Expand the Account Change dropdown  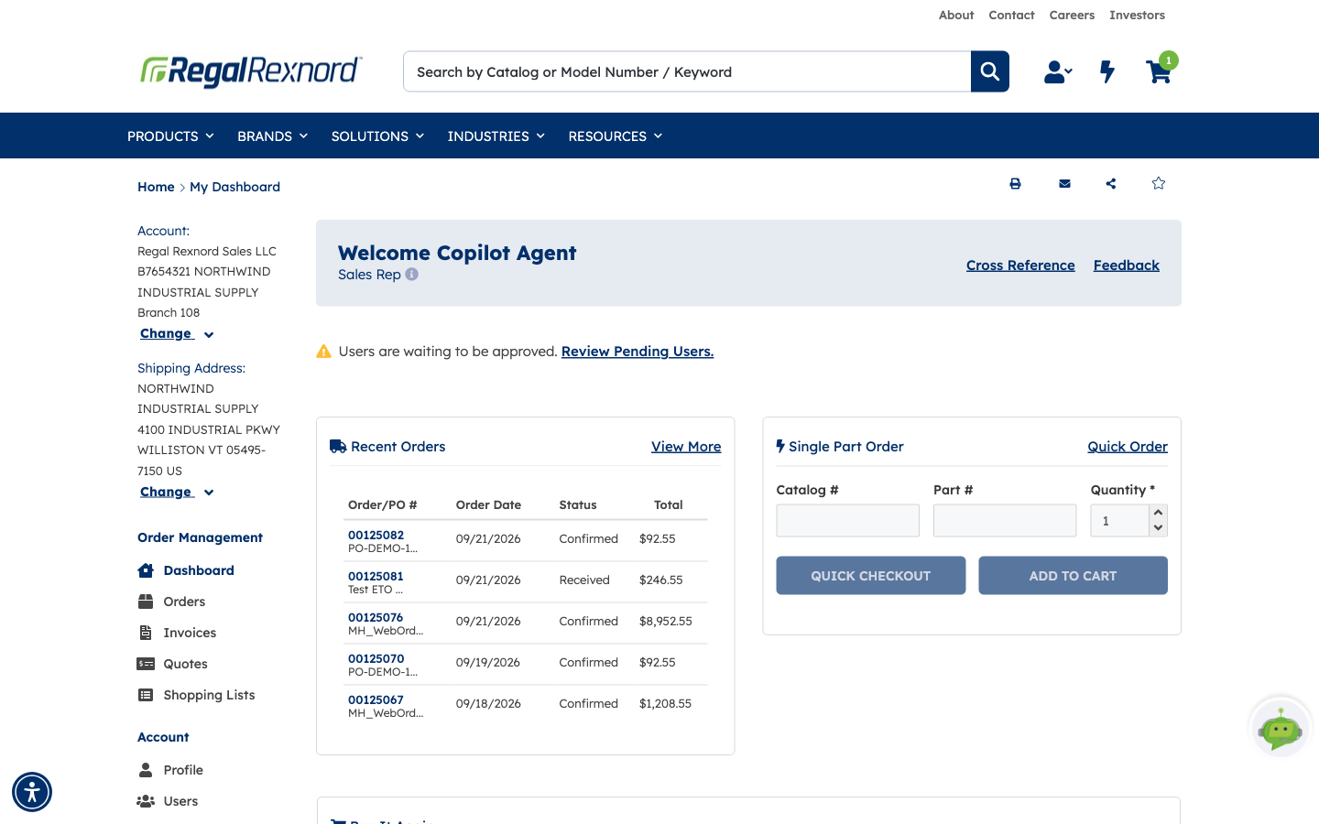tap(177, 334)
